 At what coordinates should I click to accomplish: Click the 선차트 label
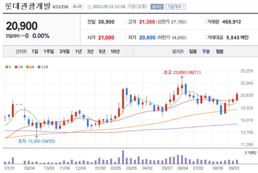point(21,52)
